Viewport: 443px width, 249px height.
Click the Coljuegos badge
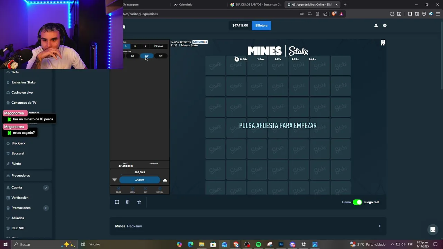[200, 42]
